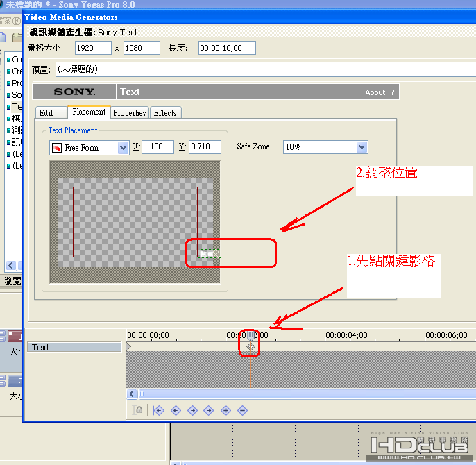476x465 pixels.
Task: Switch to the Effects tab
Action: [165, 112]
